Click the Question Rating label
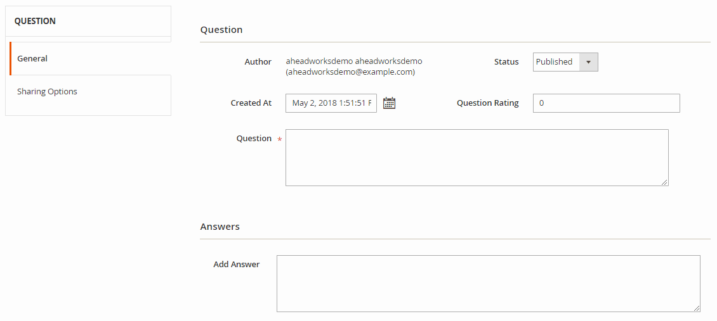Viewport: 717px width, 321px height. (487, 103)
